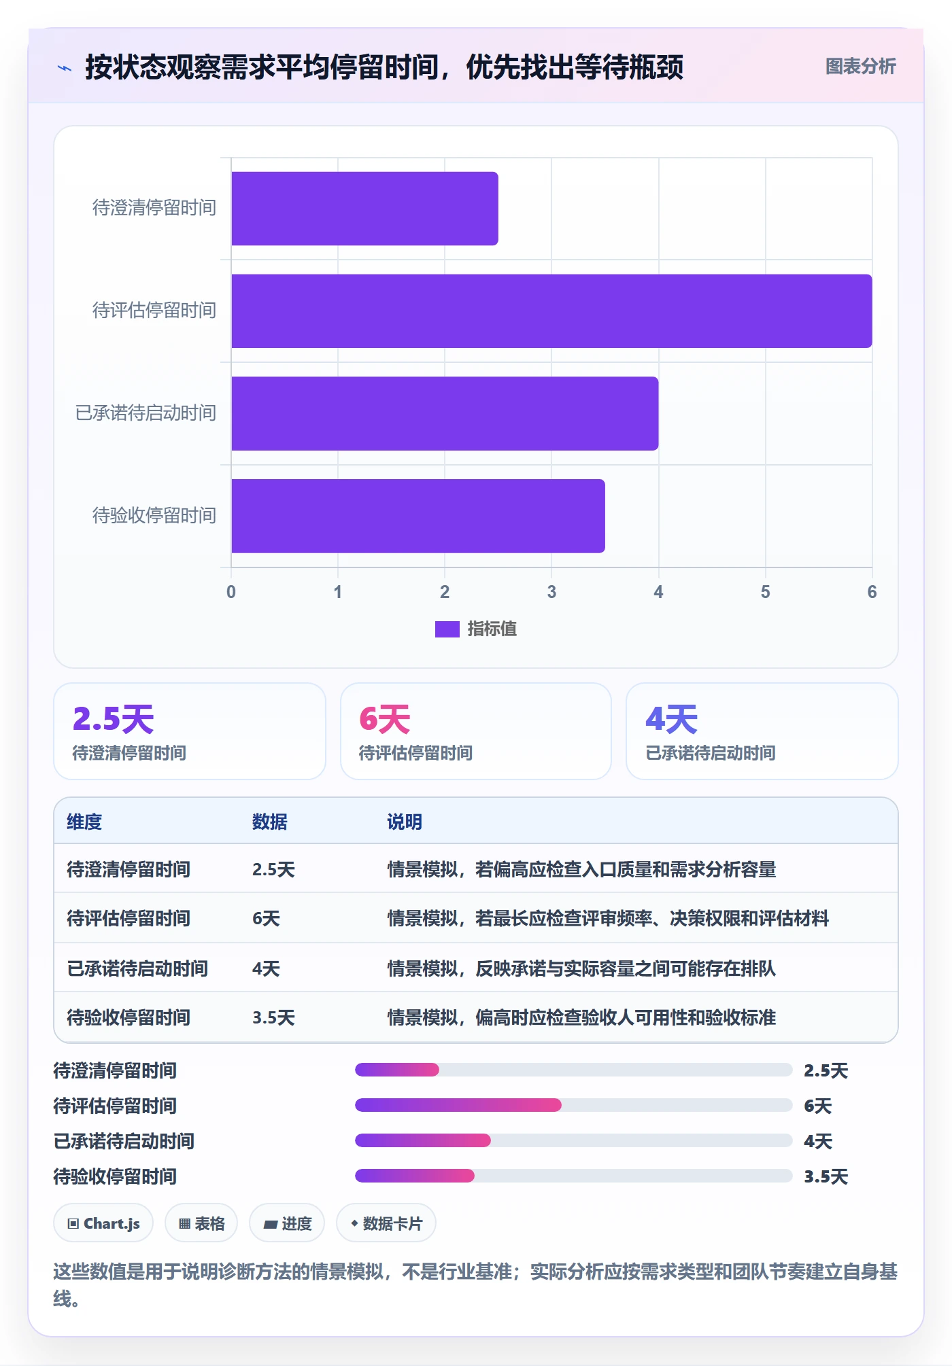Select the 待验收停留时间 bar in the chart

point(418,516)
